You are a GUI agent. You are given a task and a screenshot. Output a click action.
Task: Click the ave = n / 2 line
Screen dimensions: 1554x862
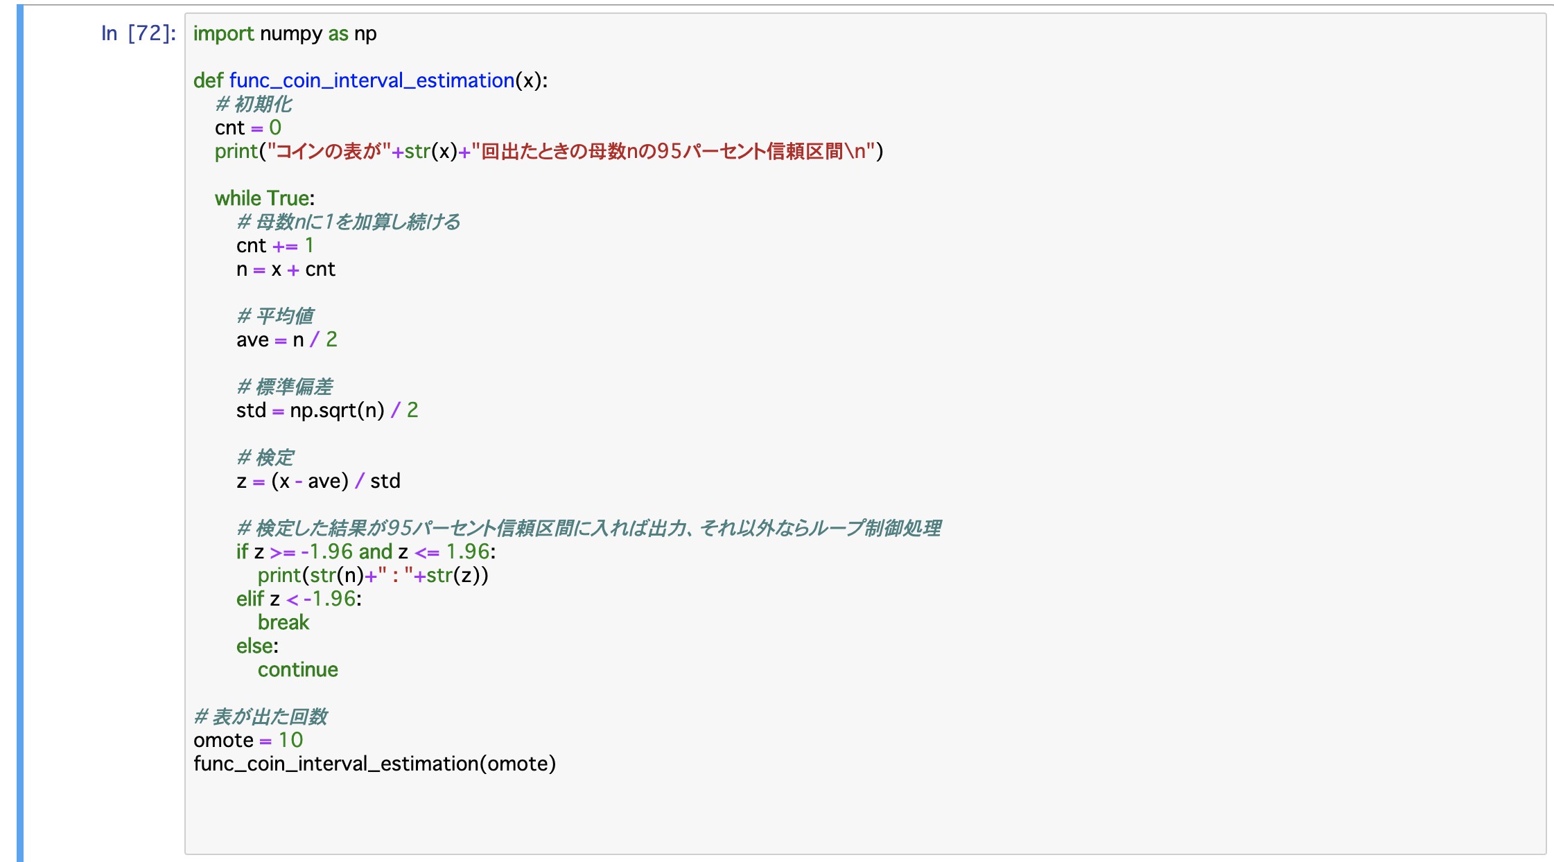point(286,339)
